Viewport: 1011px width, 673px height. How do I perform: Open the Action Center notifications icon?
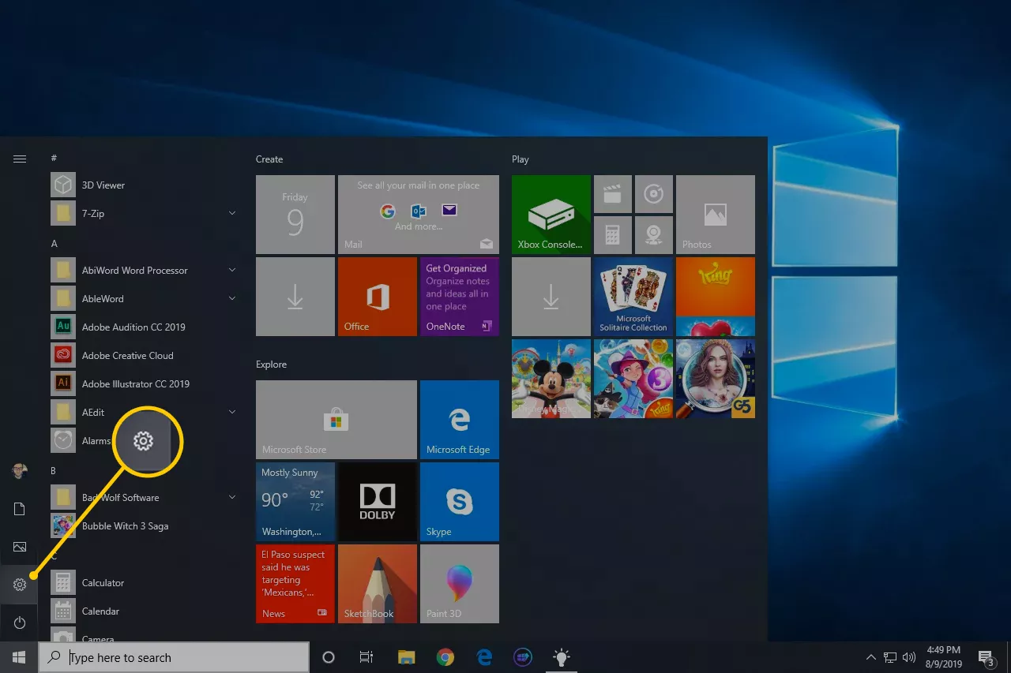tap(986, 657)
